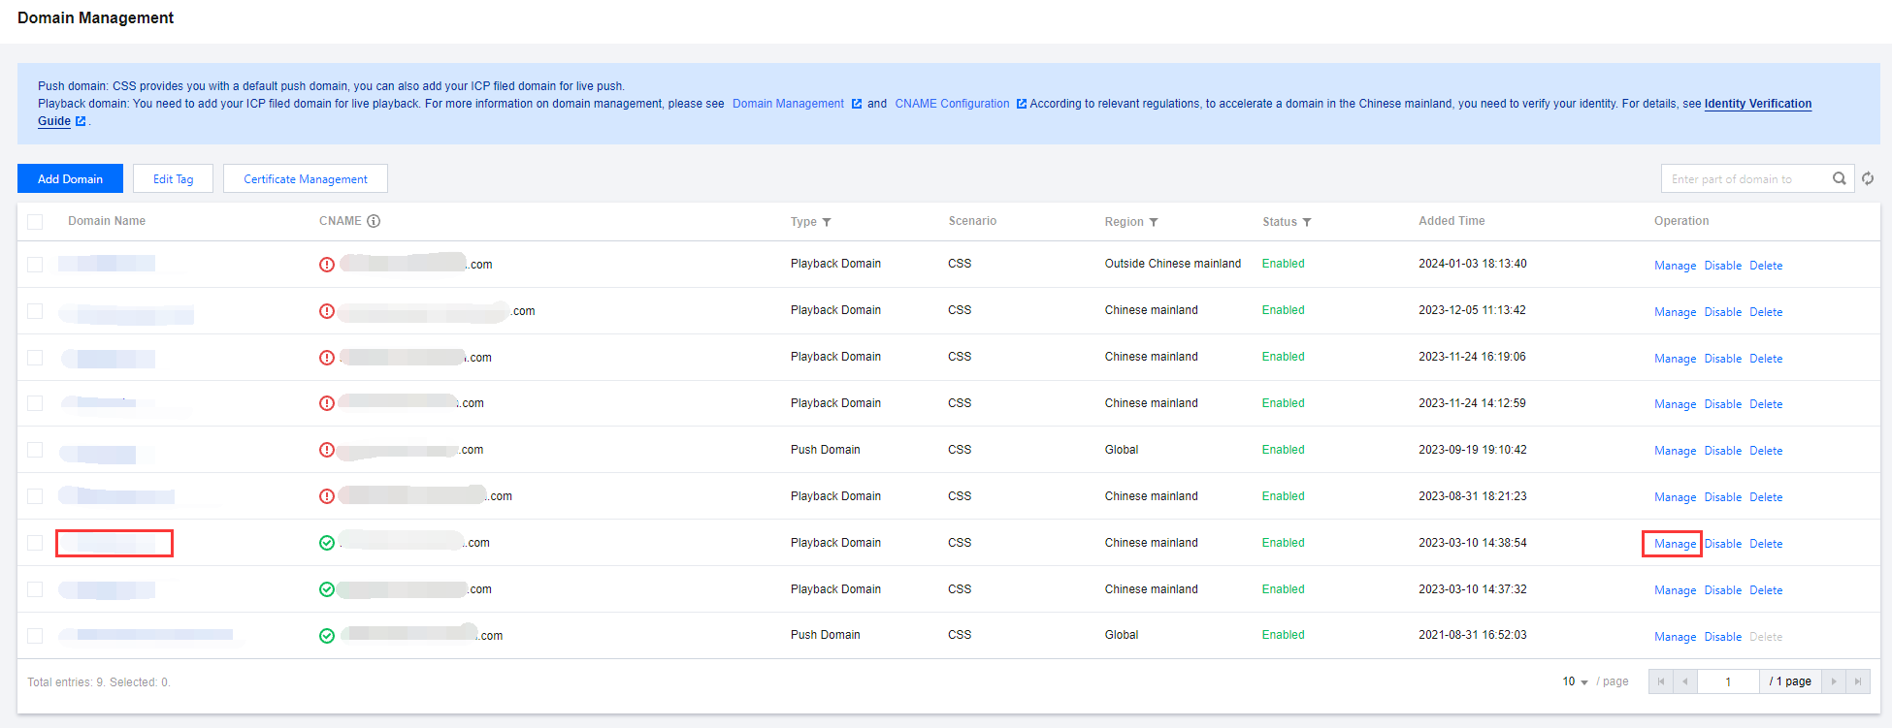Toggle the select-all header checkbox
The height and width of the screenshot is (728, 1892).
[x=35, y=222]
